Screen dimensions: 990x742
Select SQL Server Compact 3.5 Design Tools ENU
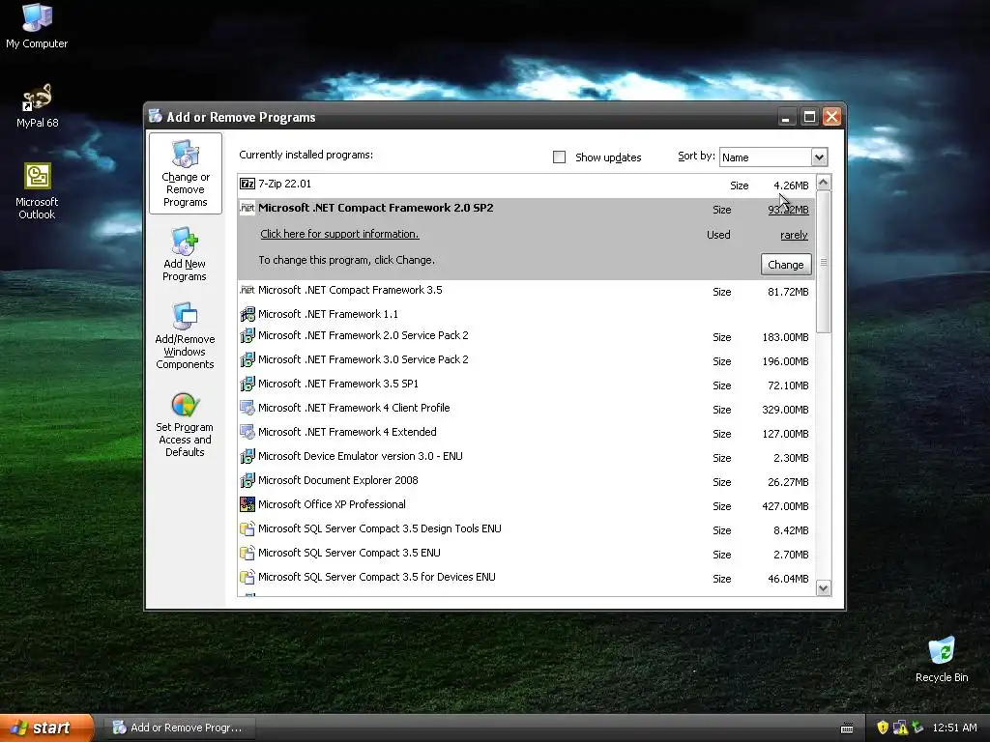(x=526, y=528)
